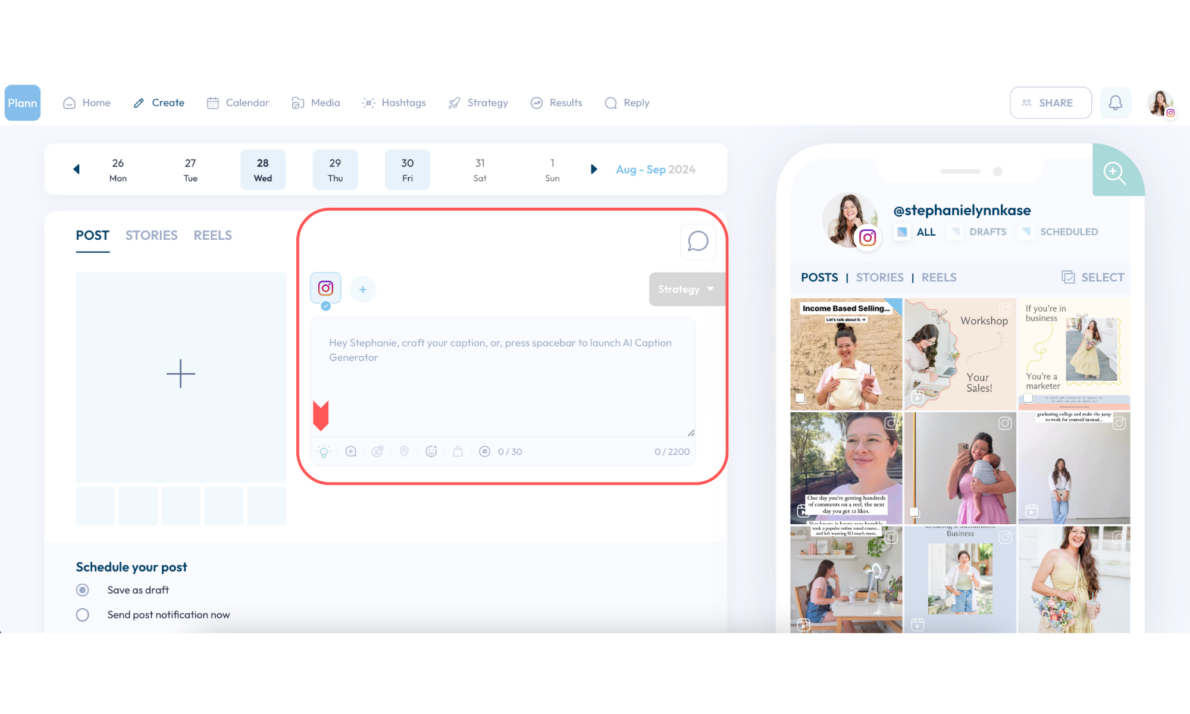Image resolution: width=1190 pixels, height=714 pixels.
Task: Select Send post notification now radio
Action: (83, 615)
